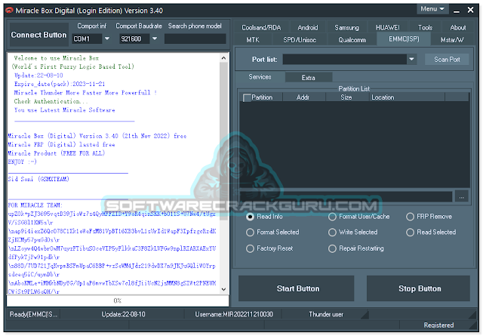
Task: Click the Location column header
Action: pyautogui.click(x=408, y=97)
